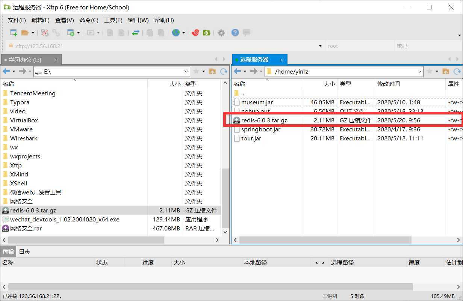The height and width of the screenshot is (301, 463).
Task: Click the remote pane parent folder icon
Action: click(446, 71)
